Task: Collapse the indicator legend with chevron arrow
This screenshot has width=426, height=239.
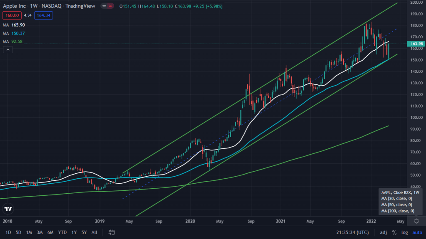Action: [x=8, y=50]
